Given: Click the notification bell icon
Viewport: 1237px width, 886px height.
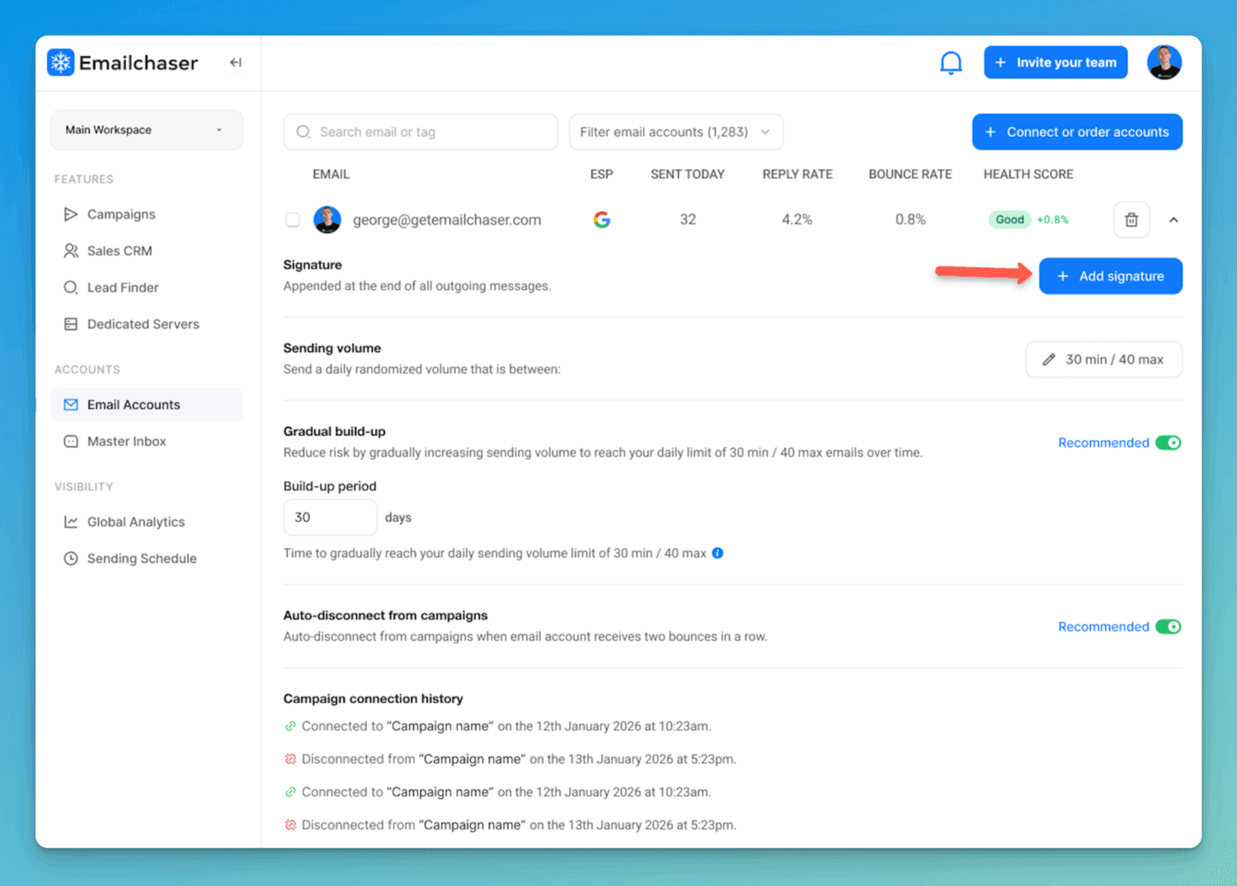Looking at the screenshot, I should [x=951, y=63].
